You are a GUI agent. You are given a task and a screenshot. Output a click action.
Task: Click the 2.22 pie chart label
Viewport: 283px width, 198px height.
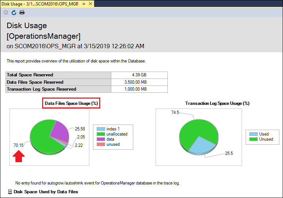pos(79,145)
